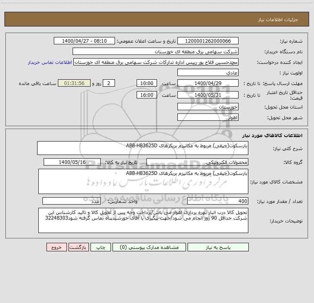The width and height of the screenshot is (314, 303).
Task: Click request creator field محمدحسین فلاح پور
Action: (156, 62)
